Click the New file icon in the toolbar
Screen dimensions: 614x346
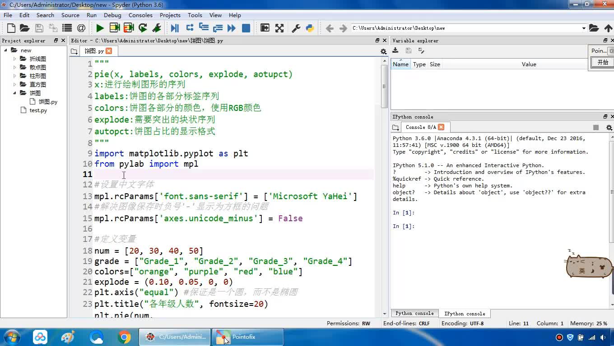point(11,28)
